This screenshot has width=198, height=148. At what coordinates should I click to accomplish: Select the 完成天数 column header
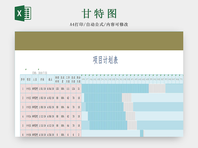(x=74, y=79)
